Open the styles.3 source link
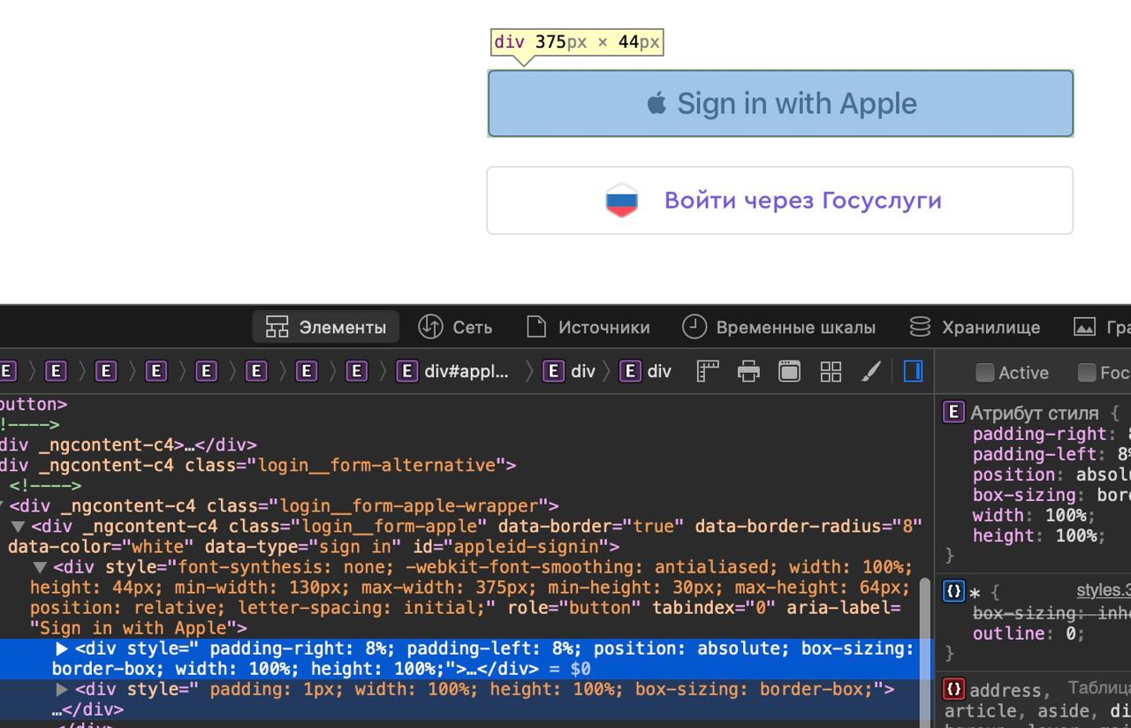 [x=1103, y=591]
